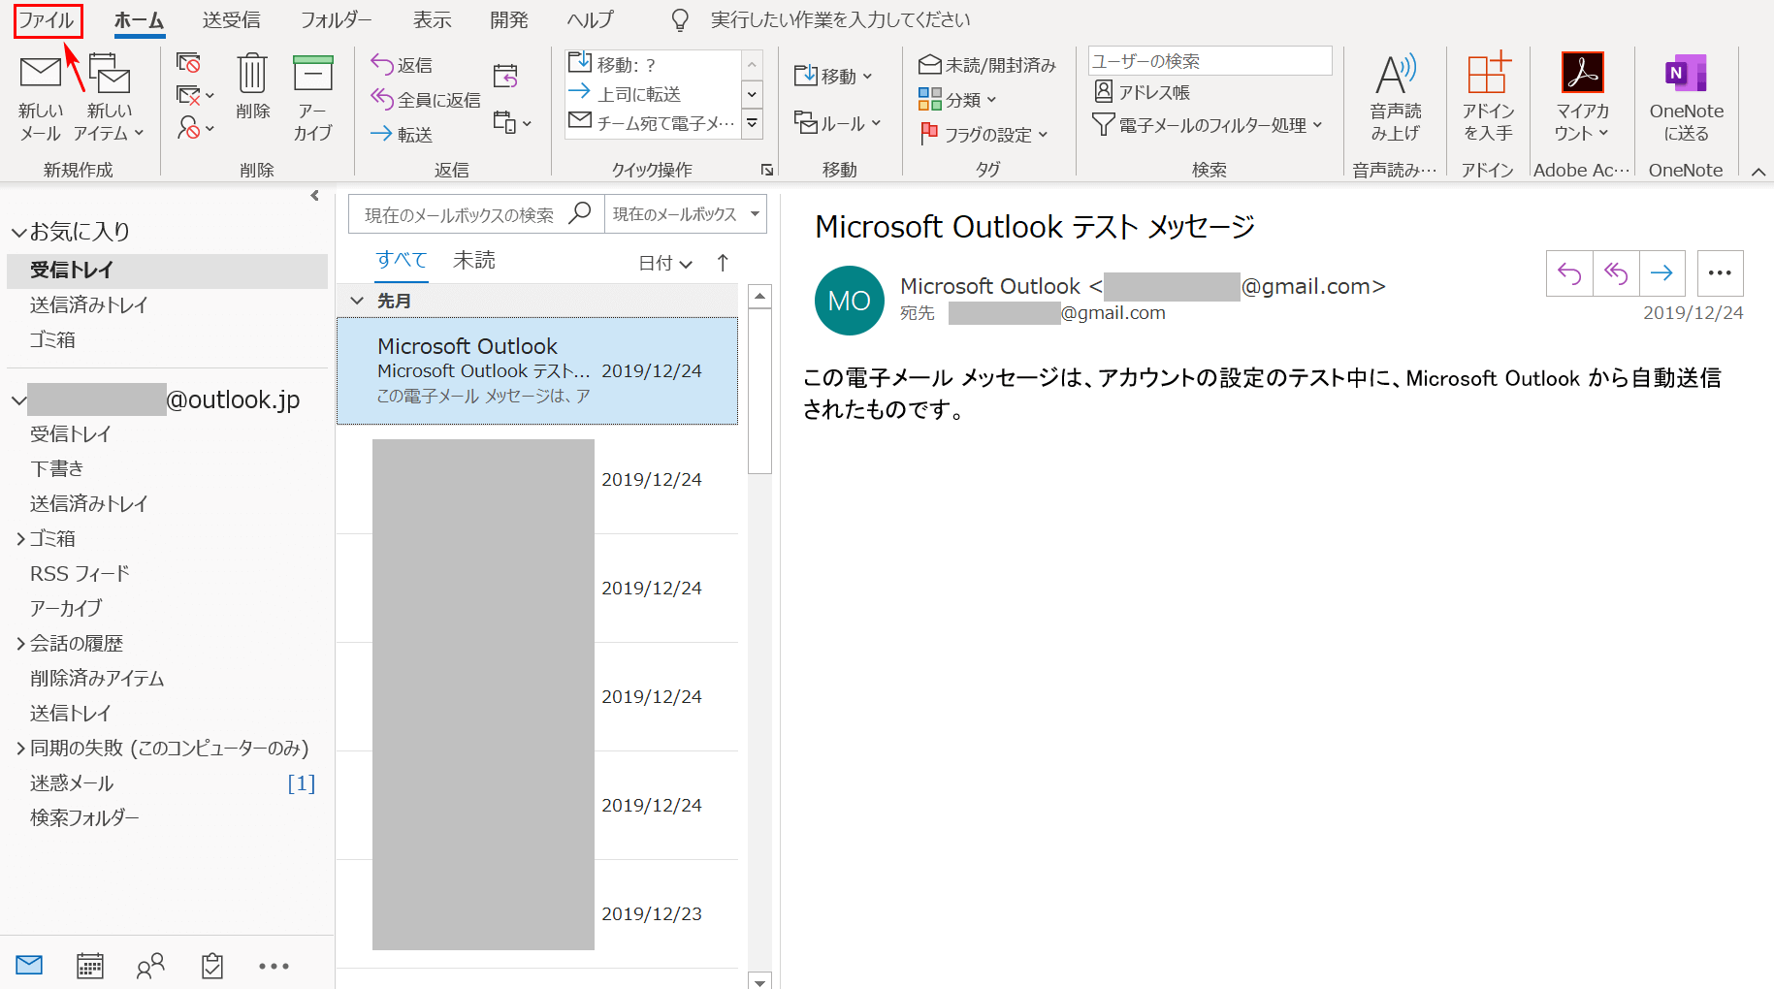Open navigation bar more options (…)
The width and height of the screenshot is (1774, 989).
tap(274, 966)
